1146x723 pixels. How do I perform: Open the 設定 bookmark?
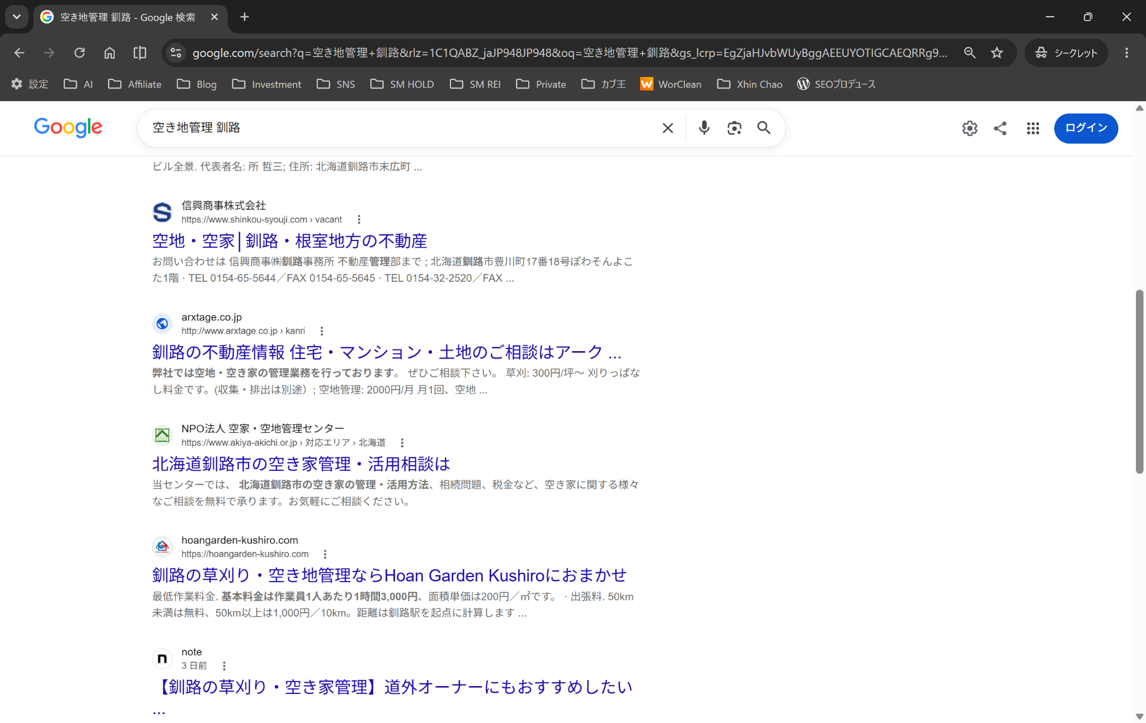click(30, 84)
